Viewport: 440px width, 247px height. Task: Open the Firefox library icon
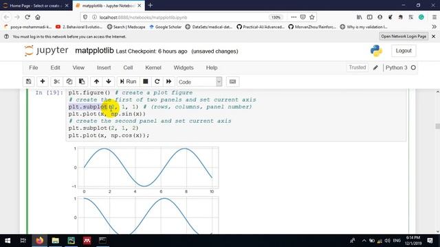point(359,17)
